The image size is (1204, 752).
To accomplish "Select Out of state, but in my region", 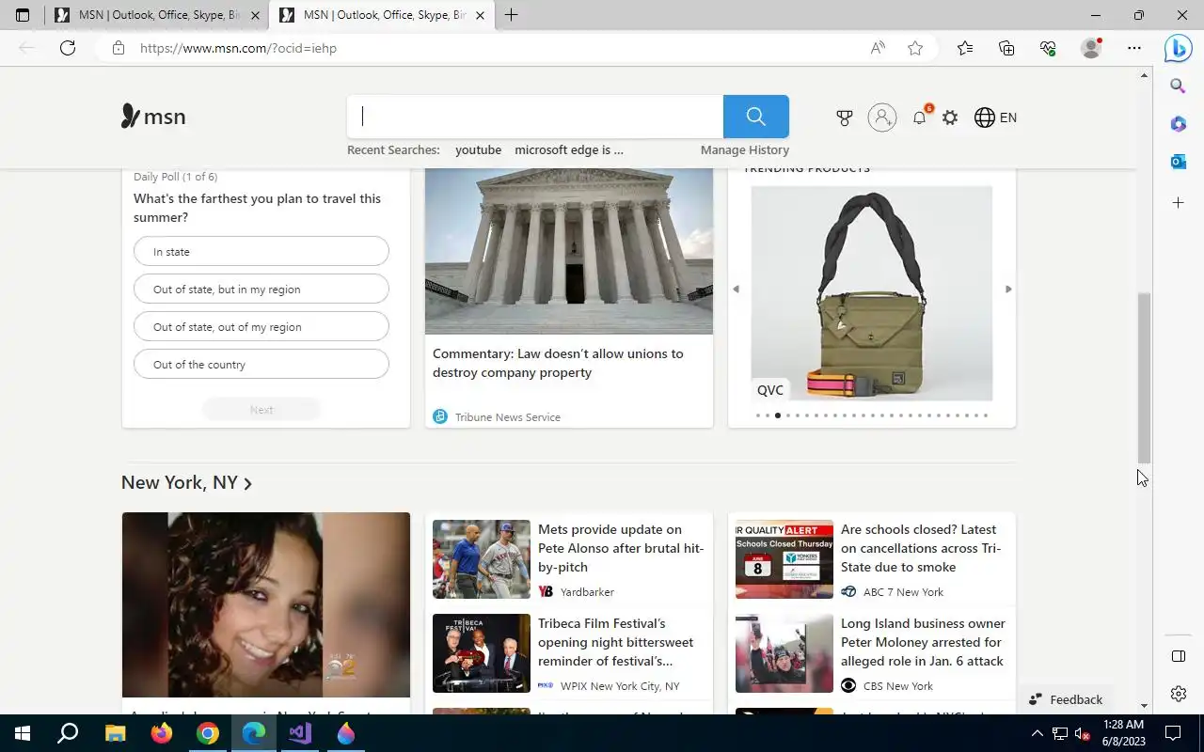I will 261,290.
